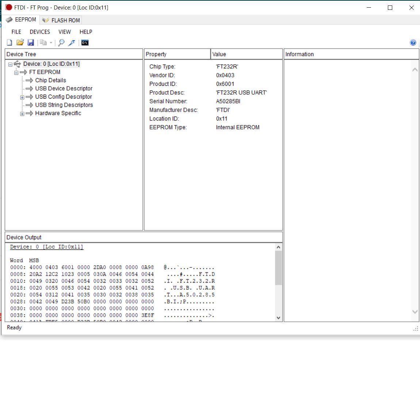Scan and parse devices with magnifier icon

click(61, 43)
